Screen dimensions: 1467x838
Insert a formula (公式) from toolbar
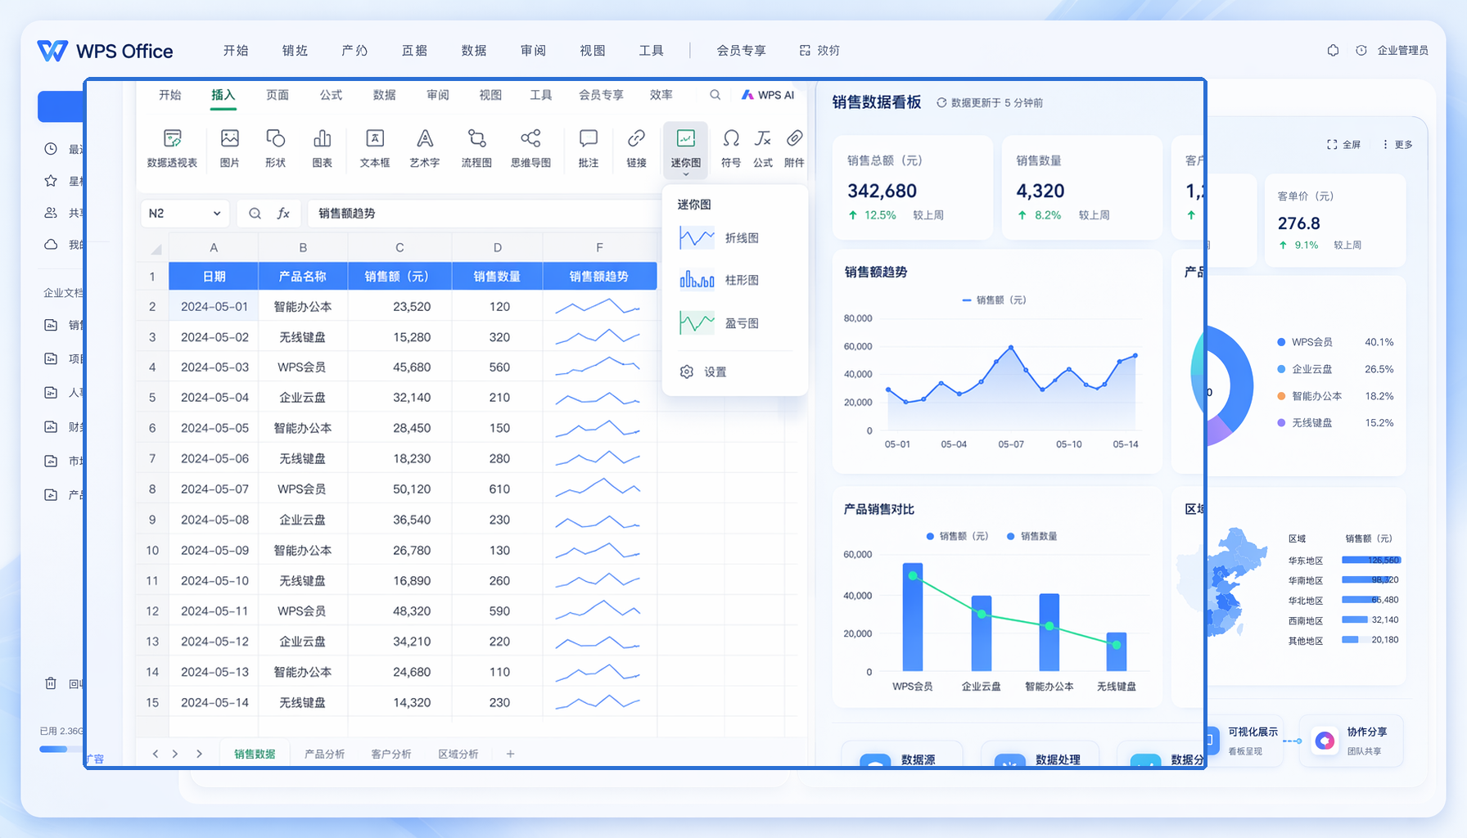tap(763, 147)
